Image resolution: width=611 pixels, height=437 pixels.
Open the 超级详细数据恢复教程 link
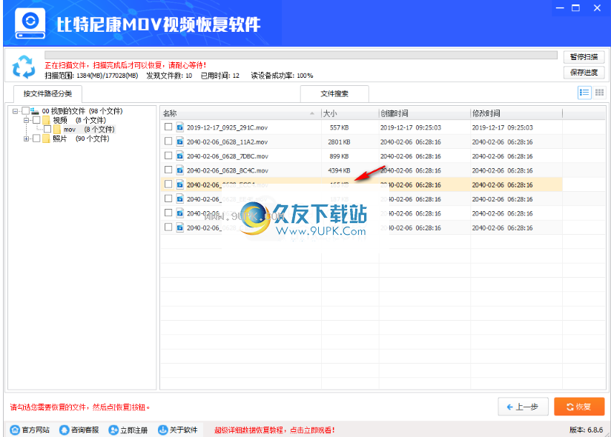click(x=274, y=430)
